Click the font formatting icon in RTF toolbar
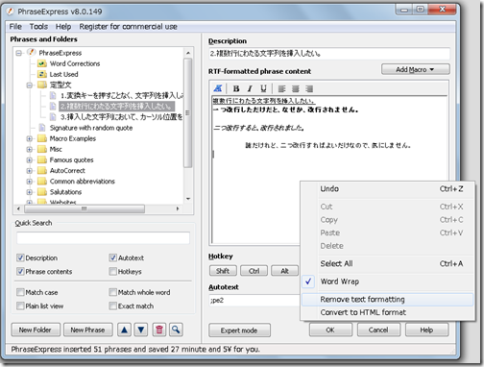The height and width of the screenshot is (367, 484). (218, 88)
